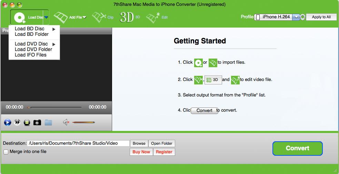339x174 pixels.
Task: Open the 3D settings tool
Action: (x=127, y=17)
